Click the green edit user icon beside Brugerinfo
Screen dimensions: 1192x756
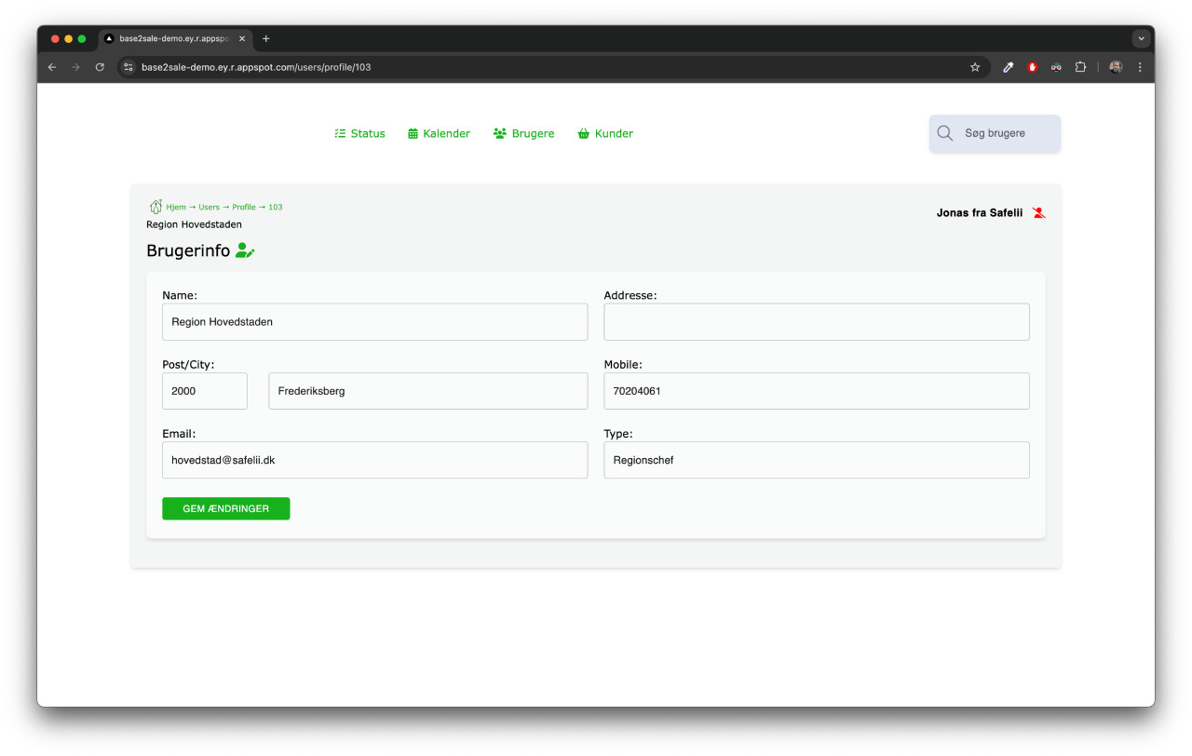[245, 250]
